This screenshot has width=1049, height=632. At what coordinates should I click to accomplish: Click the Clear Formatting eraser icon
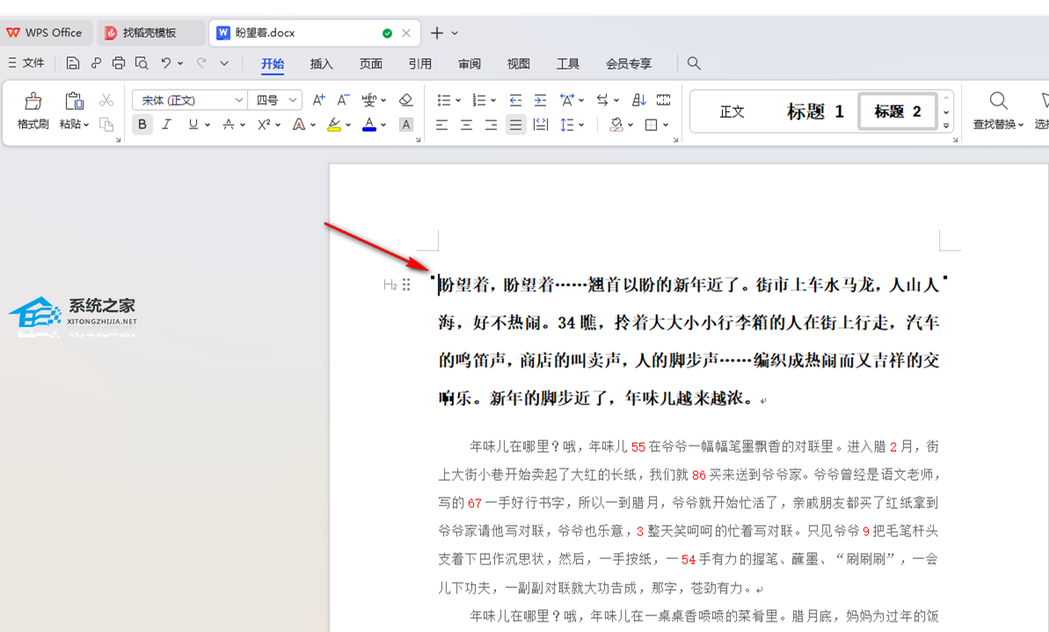pos(405,100)
